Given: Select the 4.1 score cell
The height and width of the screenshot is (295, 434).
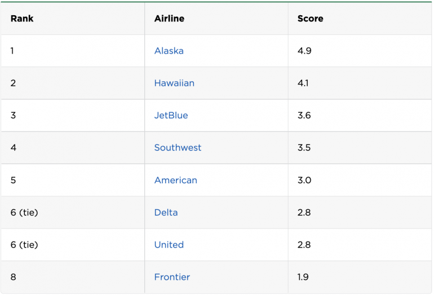Looking at the screenshot, I should 304,83.
